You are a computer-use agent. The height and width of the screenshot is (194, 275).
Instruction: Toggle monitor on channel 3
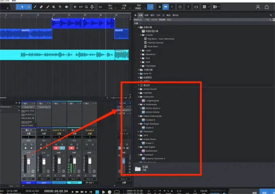62,148
